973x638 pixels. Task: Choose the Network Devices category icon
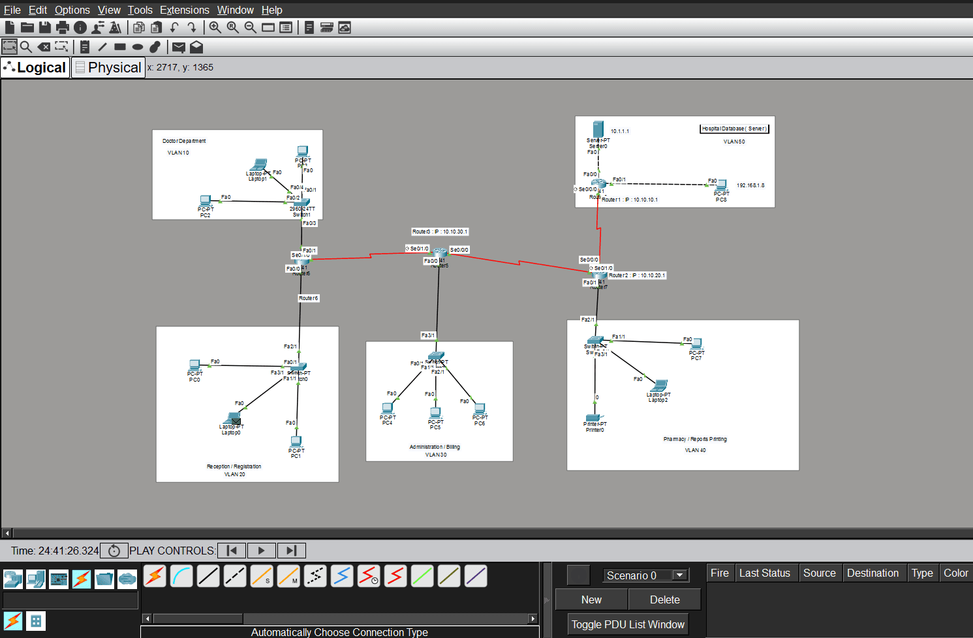pos(13,579)
